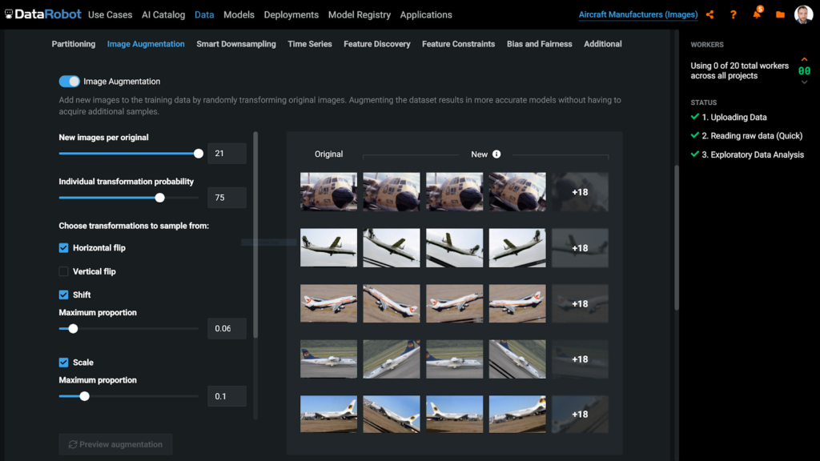Open the notifications bell
820x461 pixels.
pyautogui.click(x=757, y=14)
